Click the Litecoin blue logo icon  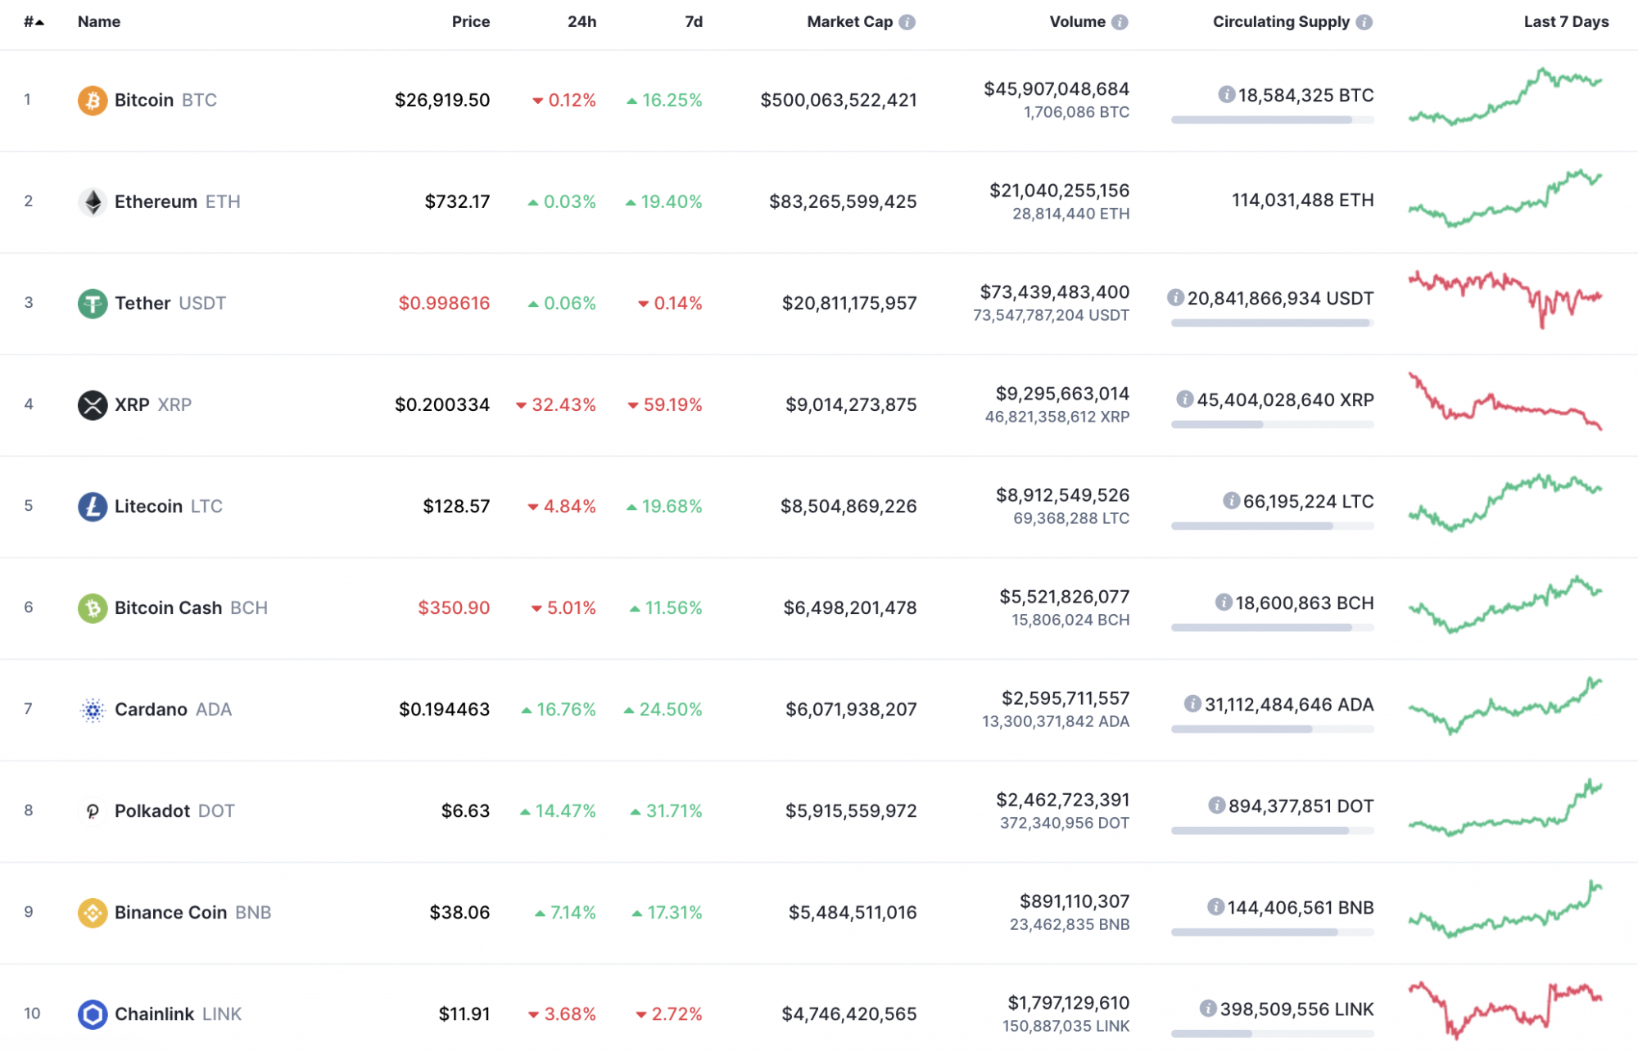93,507
